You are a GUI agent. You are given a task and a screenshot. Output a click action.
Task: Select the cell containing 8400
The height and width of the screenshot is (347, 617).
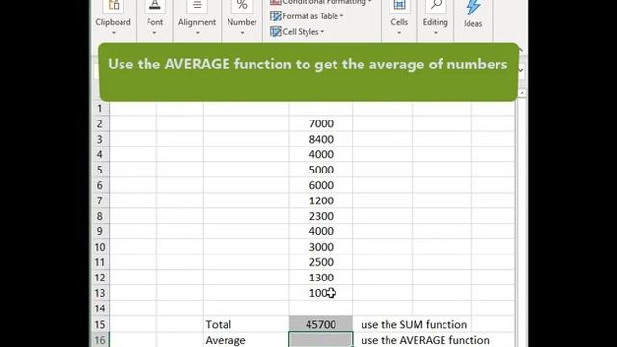[x=321, y=139]
